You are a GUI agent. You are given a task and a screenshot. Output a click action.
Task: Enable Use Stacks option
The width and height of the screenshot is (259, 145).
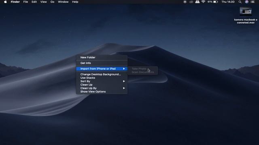[x=102, y=78]
